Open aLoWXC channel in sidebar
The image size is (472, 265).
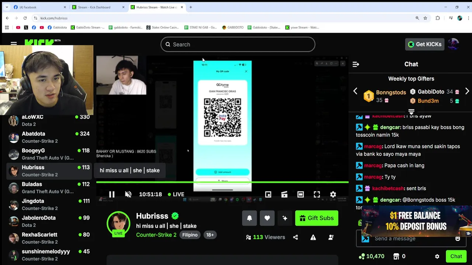pyautogui.click(x=49, y=120)
